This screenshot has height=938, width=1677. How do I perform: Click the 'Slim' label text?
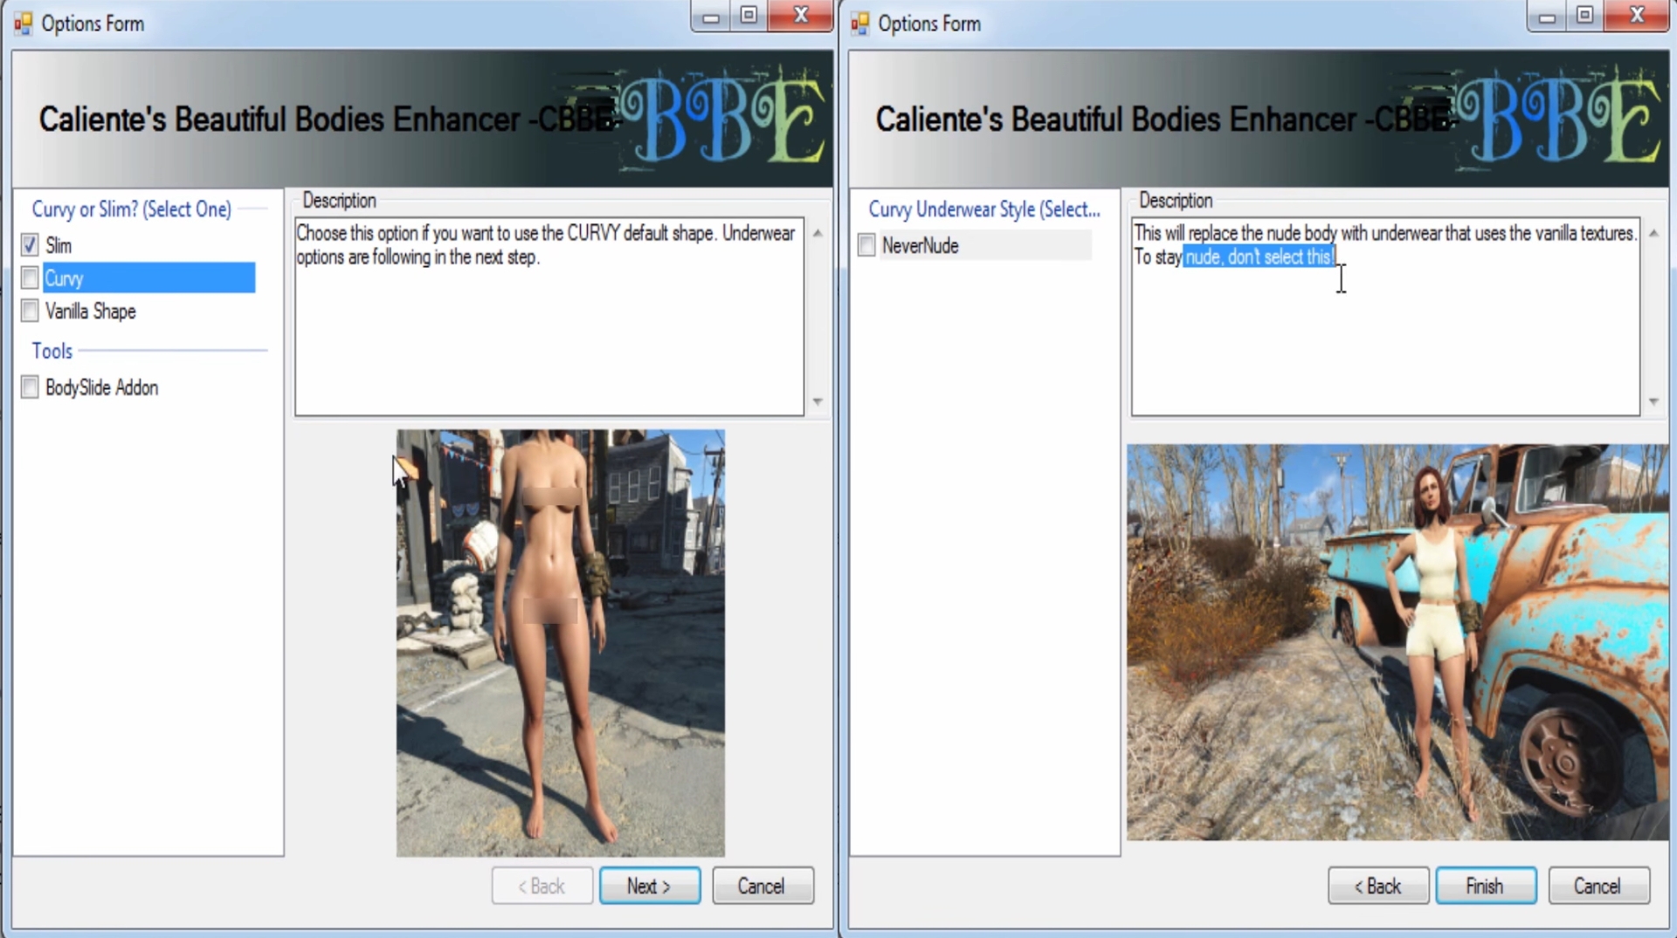pos(59,246)
